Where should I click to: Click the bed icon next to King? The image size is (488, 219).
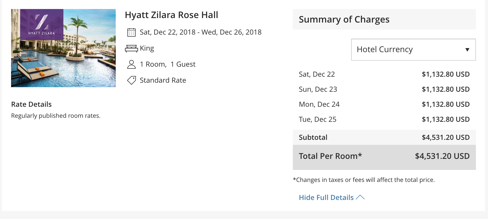point(131,48)
